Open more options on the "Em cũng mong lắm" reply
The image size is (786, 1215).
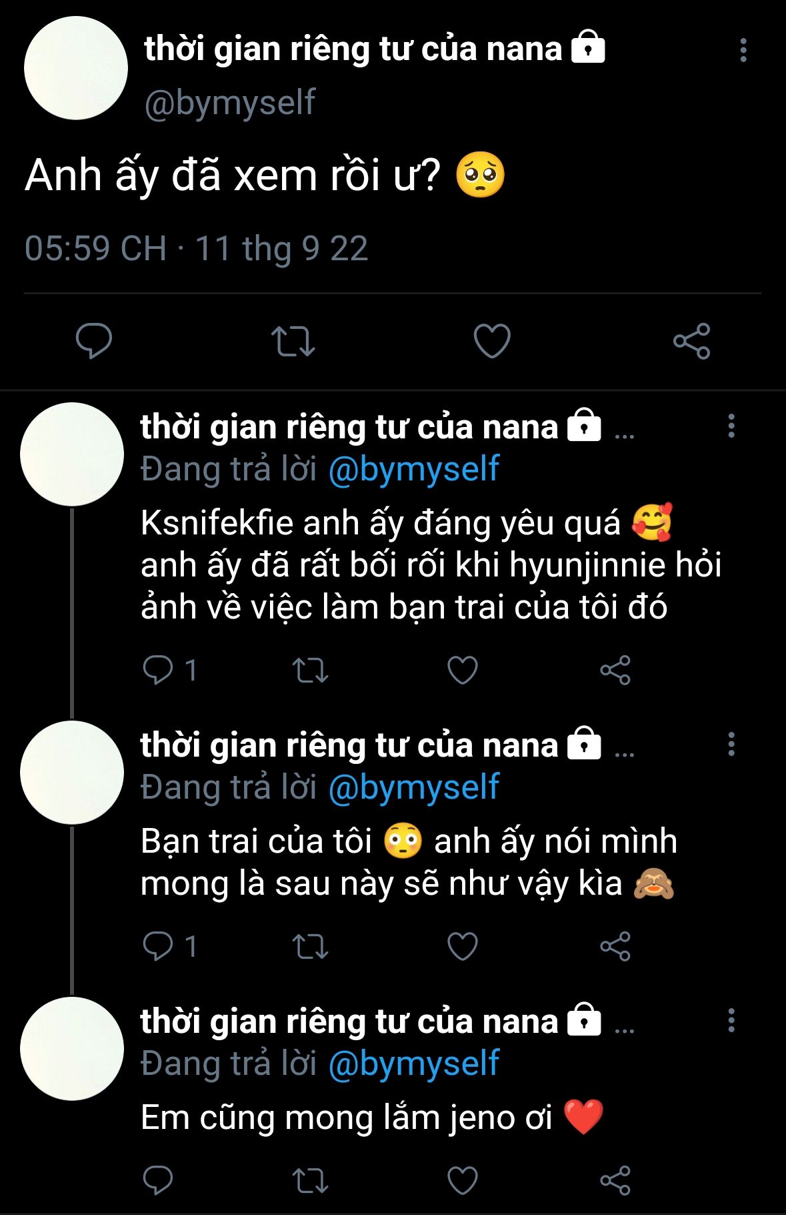pyautogui.click(x=731, y=1020)
